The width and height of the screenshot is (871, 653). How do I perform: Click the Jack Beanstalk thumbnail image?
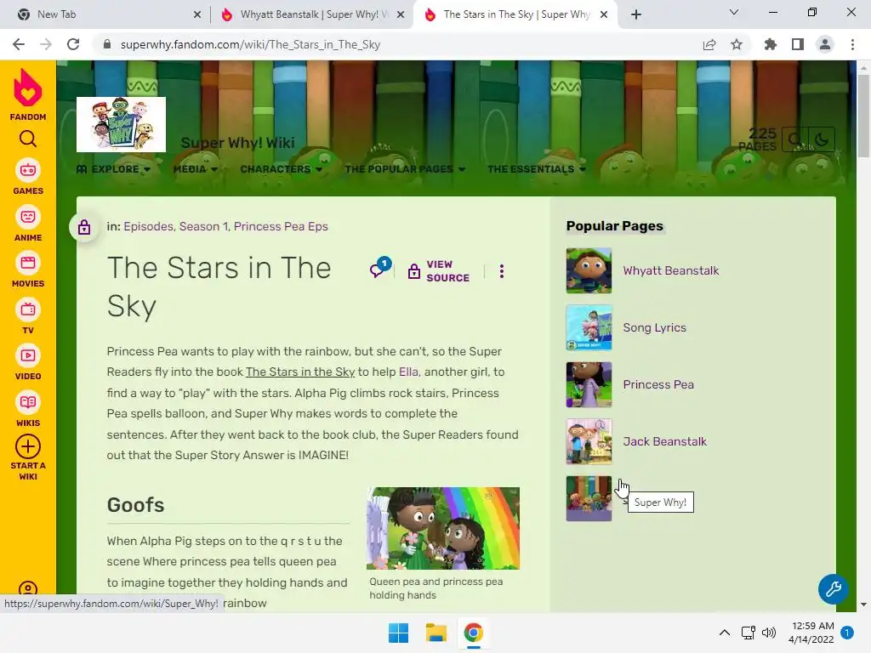589,441
